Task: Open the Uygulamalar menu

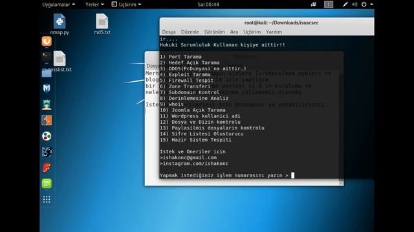Action: coord(58,5)
